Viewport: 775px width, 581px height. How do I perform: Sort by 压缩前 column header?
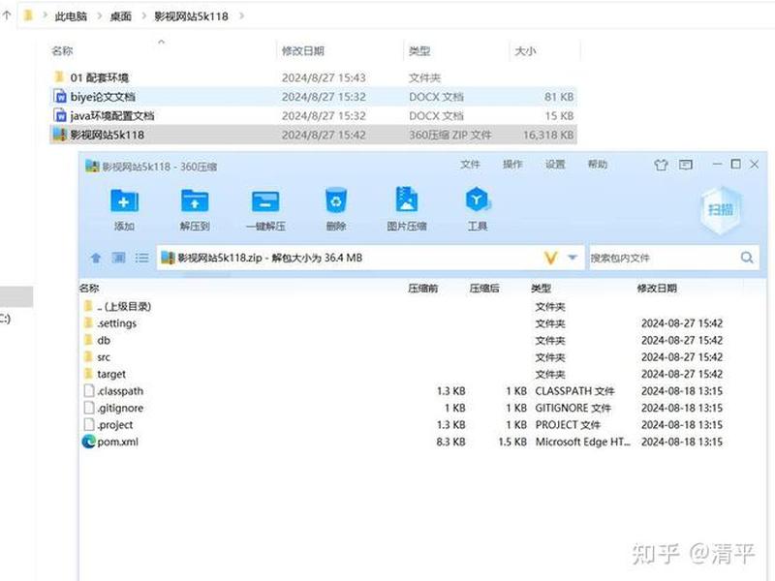point(423,288)
